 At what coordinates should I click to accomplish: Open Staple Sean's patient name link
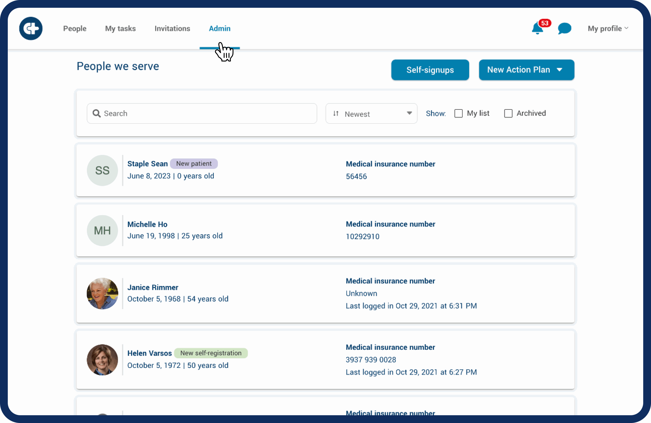(147, 164)
